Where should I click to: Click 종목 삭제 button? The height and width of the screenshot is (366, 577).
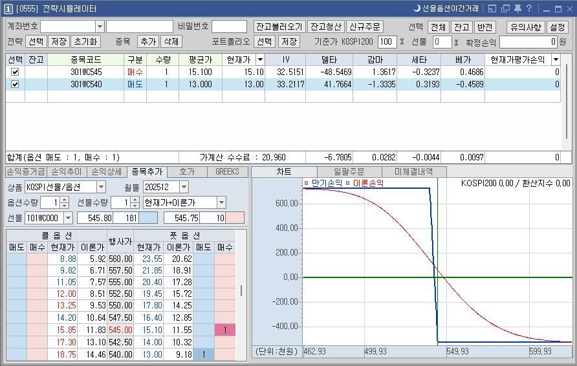click(171, 41)
